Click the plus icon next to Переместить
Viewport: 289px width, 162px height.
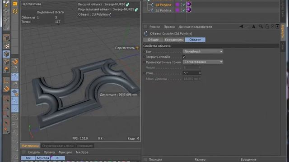click(137, 48)
